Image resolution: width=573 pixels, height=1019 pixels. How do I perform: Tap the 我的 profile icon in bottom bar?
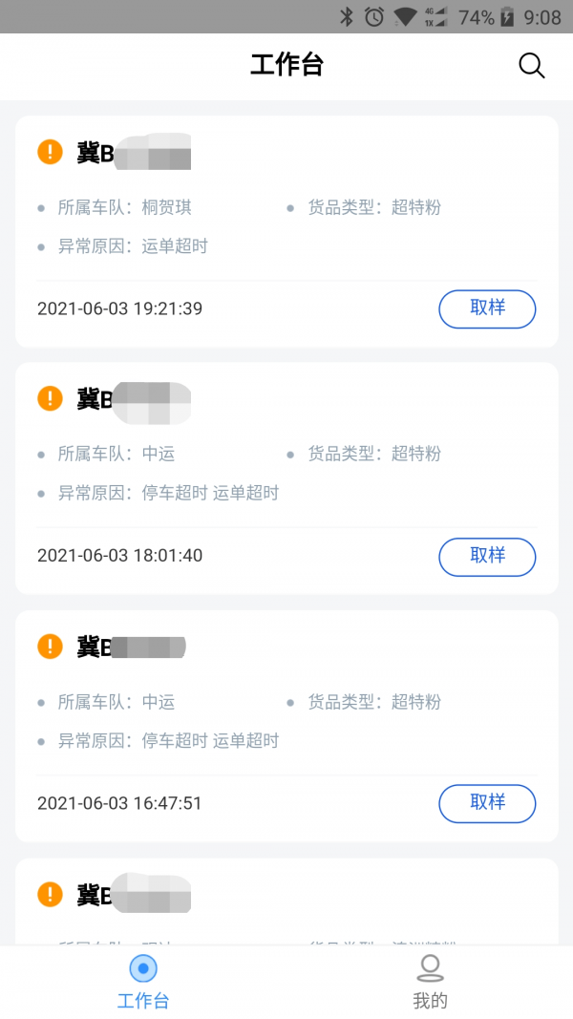pos(430,968)
